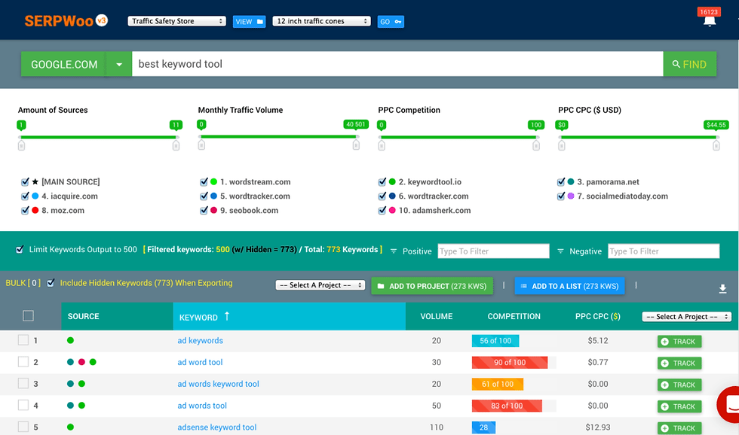Toggle the MAIN SOURCE checkbox
Screen dimensions: 739x435
coord(25,181)
